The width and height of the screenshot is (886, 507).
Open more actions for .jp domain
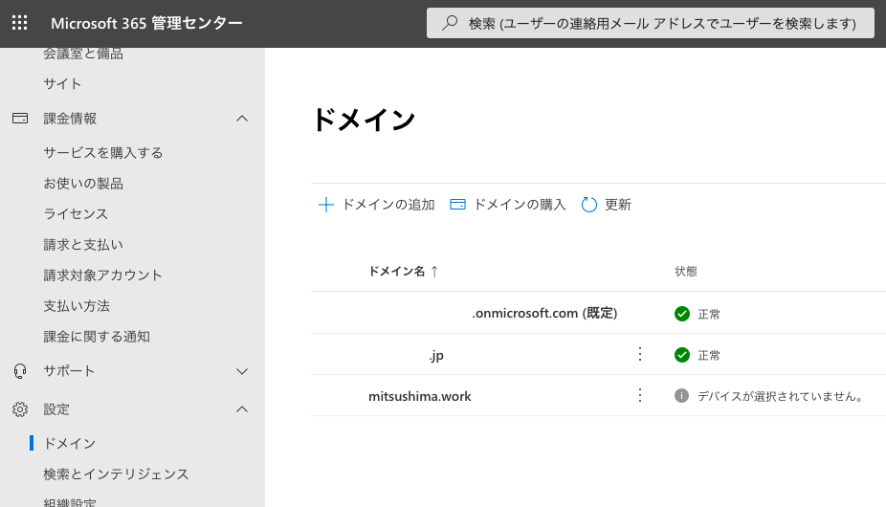coord(640,354)
